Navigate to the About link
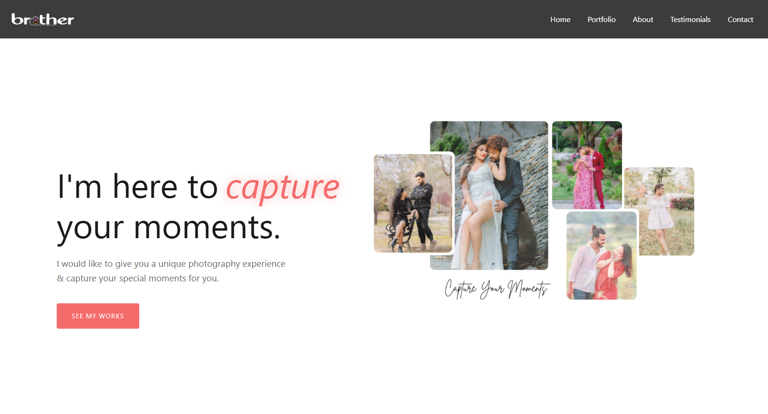The height and width of the screenshot is (414, 768). [x=643, y=19]
